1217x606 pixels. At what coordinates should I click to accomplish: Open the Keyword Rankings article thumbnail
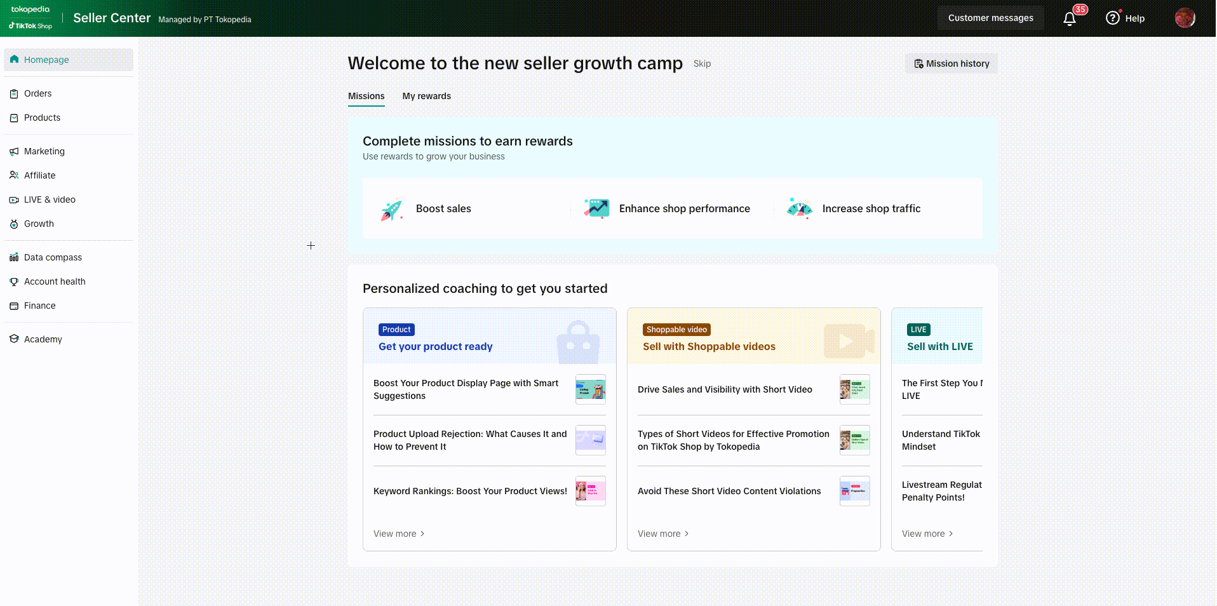590,491
